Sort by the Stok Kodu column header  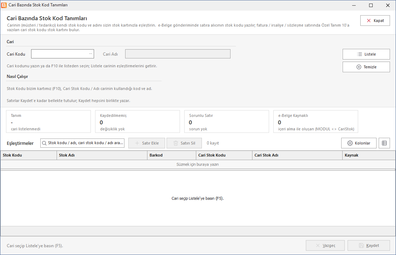[29, 155]
